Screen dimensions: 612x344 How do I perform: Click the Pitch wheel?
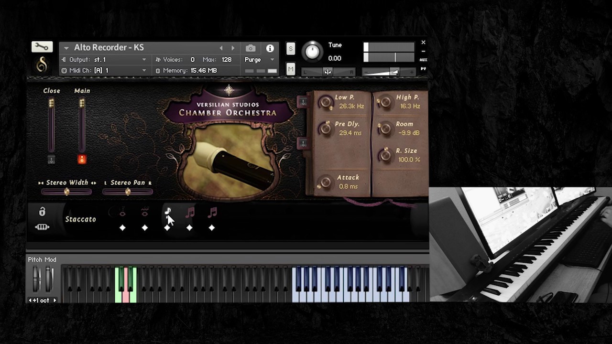tap(36, 279)
